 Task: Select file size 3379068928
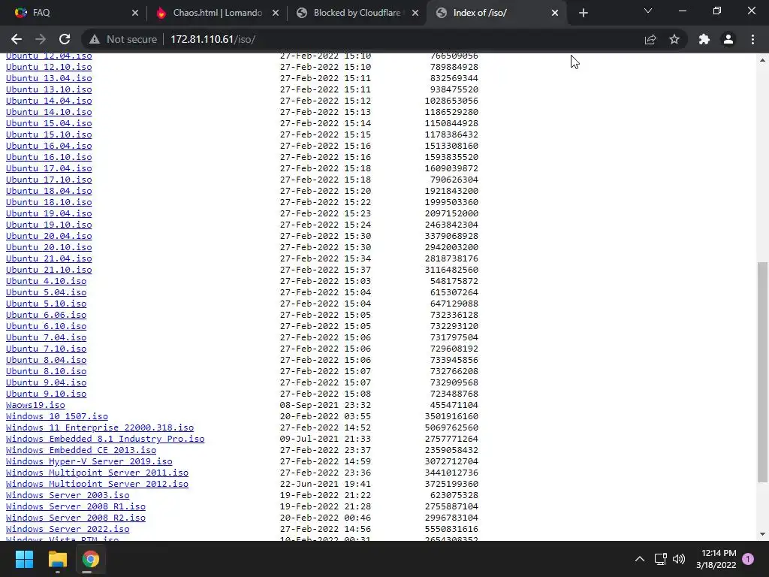(451, 236)
